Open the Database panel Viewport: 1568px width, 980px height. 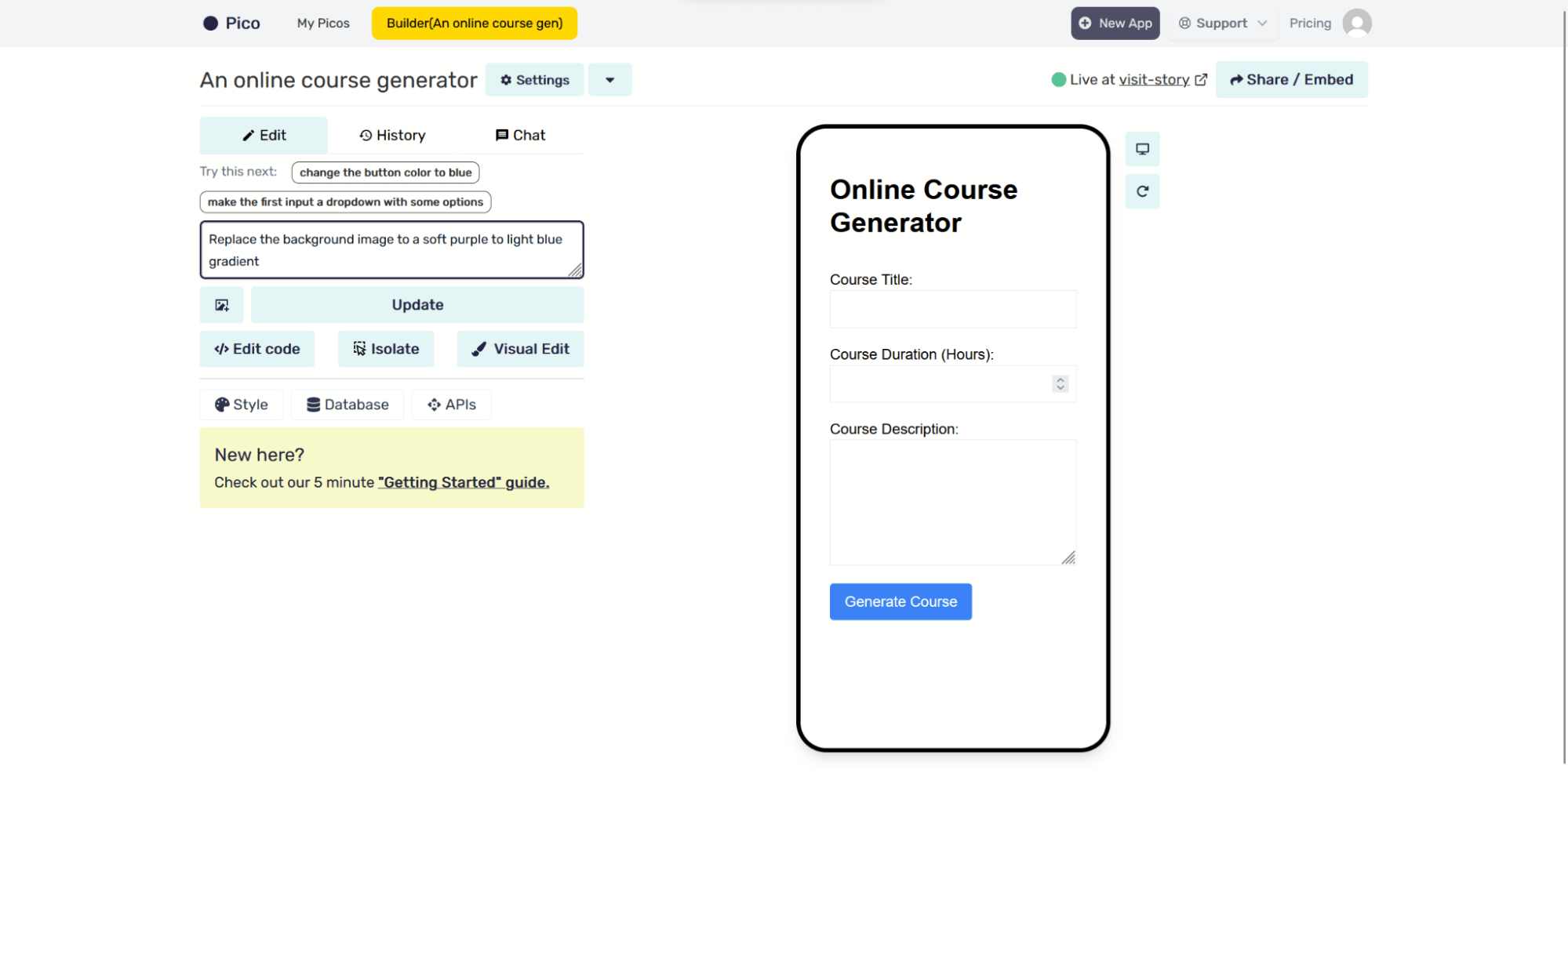tap(347, 405)
